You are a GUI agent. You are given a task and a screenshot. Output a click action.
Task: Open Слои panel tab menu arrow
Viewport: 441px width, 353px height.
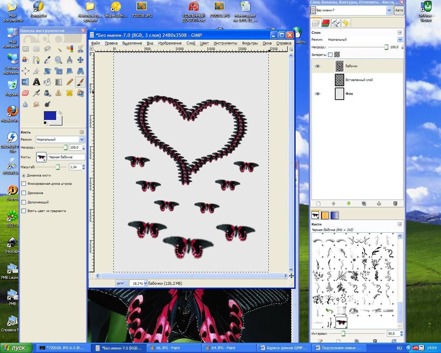(400, 32)
